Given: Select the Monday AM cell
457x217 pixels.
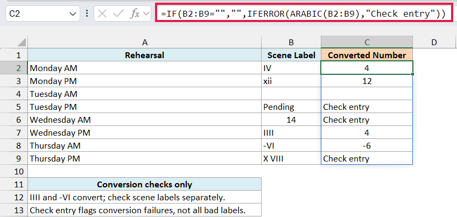Looking at the screenshot, I should pos(145,68).
